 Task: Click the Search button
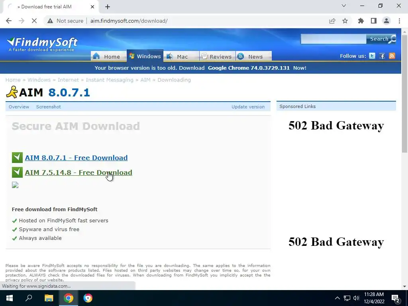pos(381,39)
